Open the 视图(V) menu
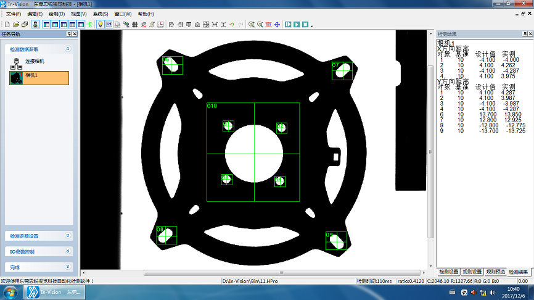The height and width of the screenshot is (300, 534). [x=78, y=14]
